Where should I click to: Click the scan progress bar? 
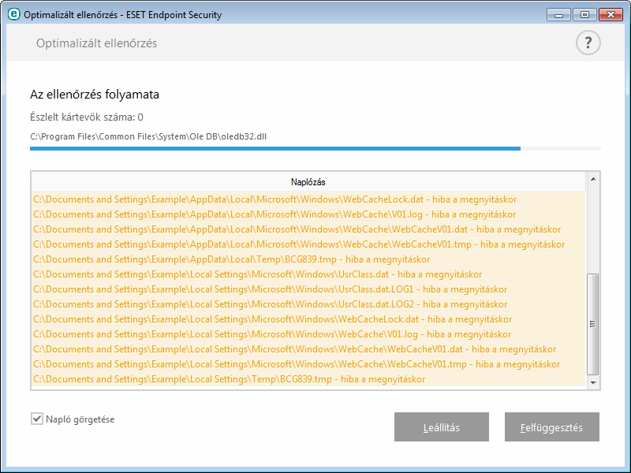315,148
